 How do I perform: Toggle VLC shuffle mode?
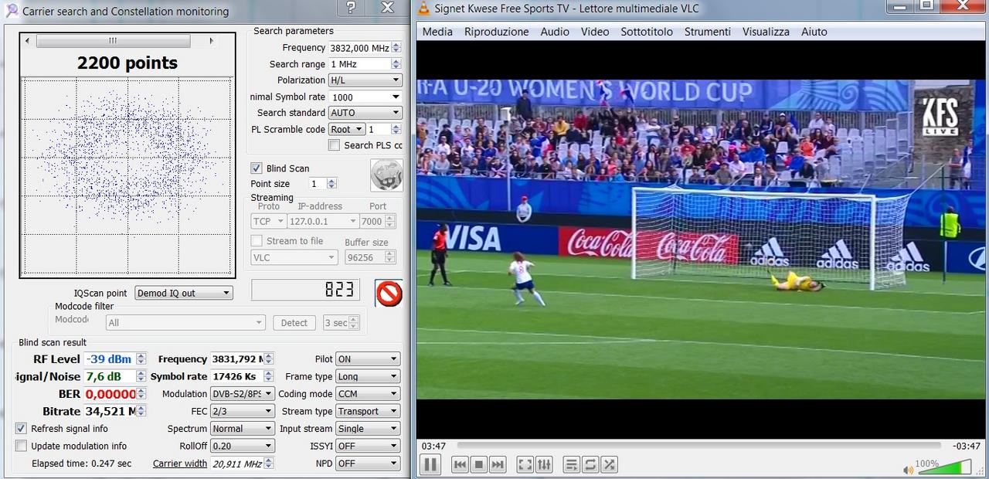(610, 464)
